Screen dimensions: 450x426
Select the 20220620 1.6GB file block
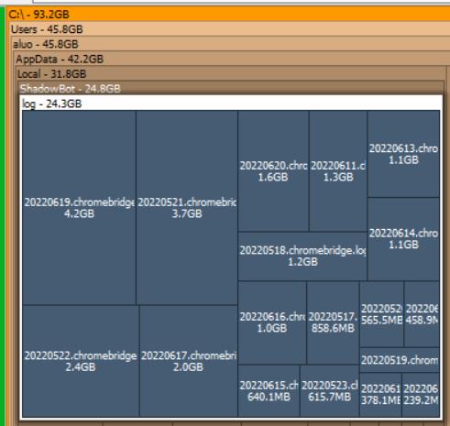point(273,171)
